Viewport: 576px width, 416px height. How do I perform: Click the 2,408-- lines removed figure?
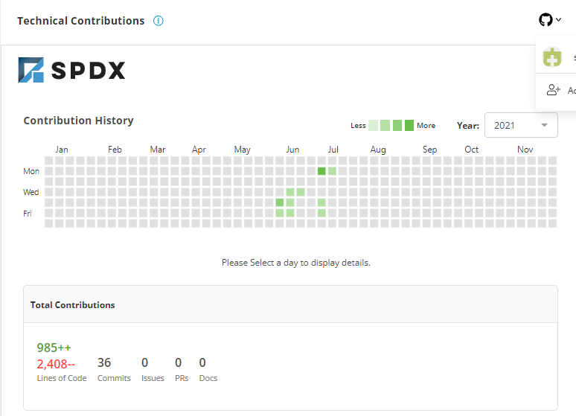pos(56,364)
